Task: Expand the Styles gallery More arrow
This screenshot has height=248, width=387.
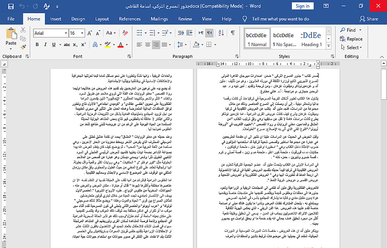Action: [329, 46]
